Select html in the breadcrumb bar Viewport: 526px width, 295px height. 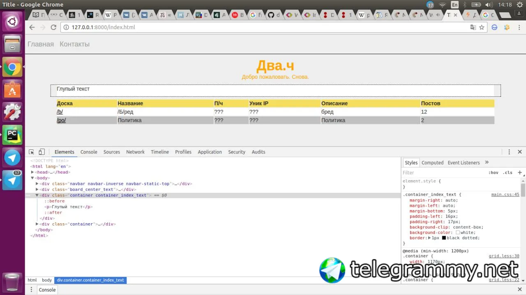pos(32,280)
